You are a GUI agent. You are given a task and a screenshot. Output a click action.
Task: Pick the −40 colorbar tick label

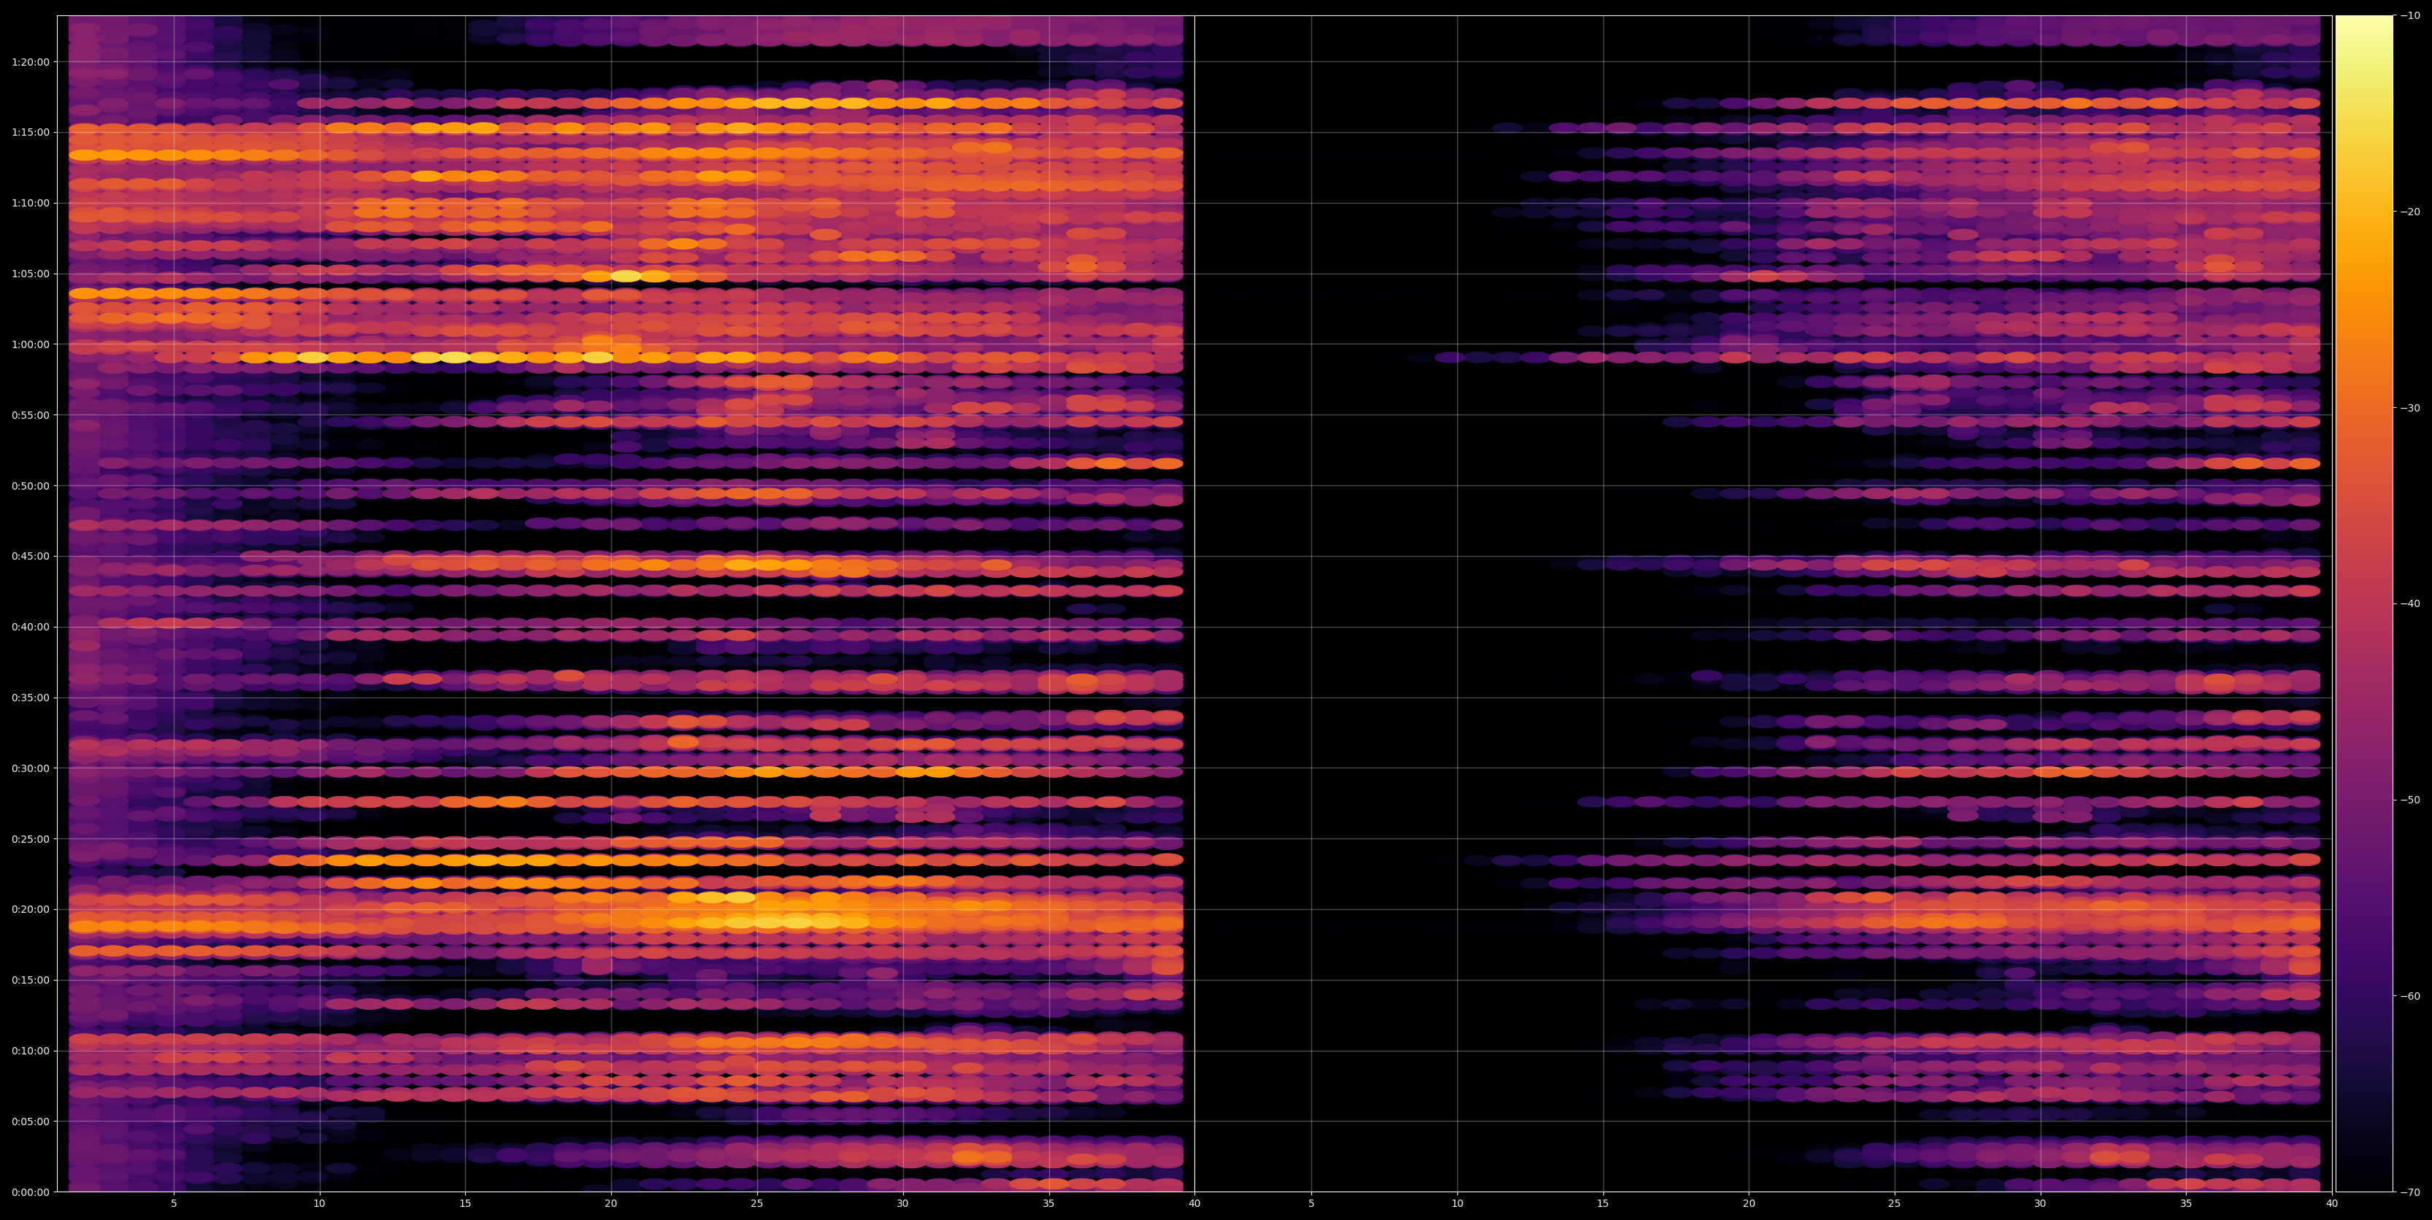coord(2410,604)
